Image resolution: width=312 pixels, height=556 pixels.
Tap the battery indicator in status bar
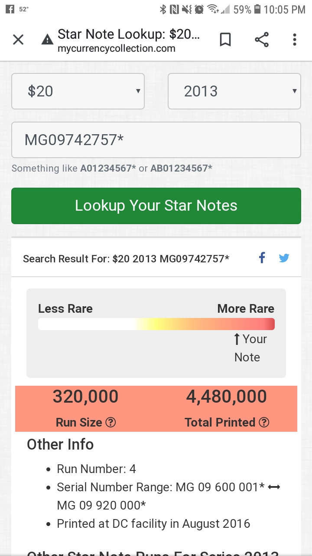pyautogui.click(x=257, y=9)
